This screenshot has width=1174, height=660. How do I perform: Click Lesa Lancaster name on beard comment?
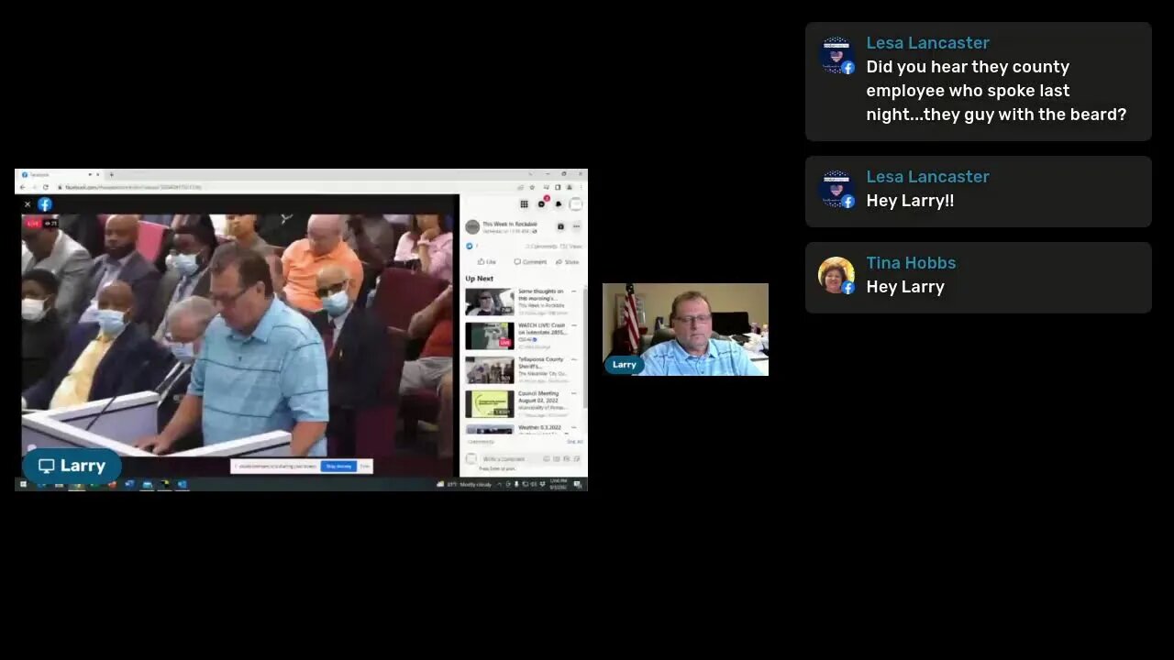pos(927,43)
